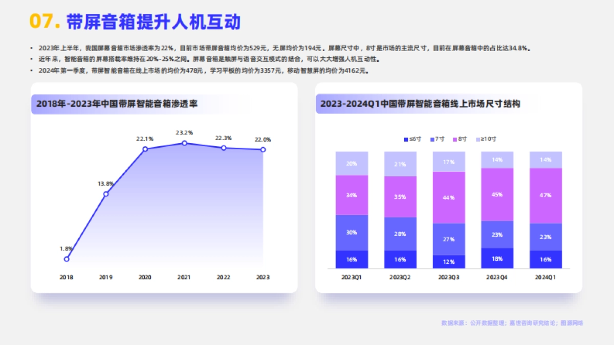The height and width of the screenshot is (345, 614).
Task: Click the 22.0% data point for 2023
Action: tap(262, 149)
